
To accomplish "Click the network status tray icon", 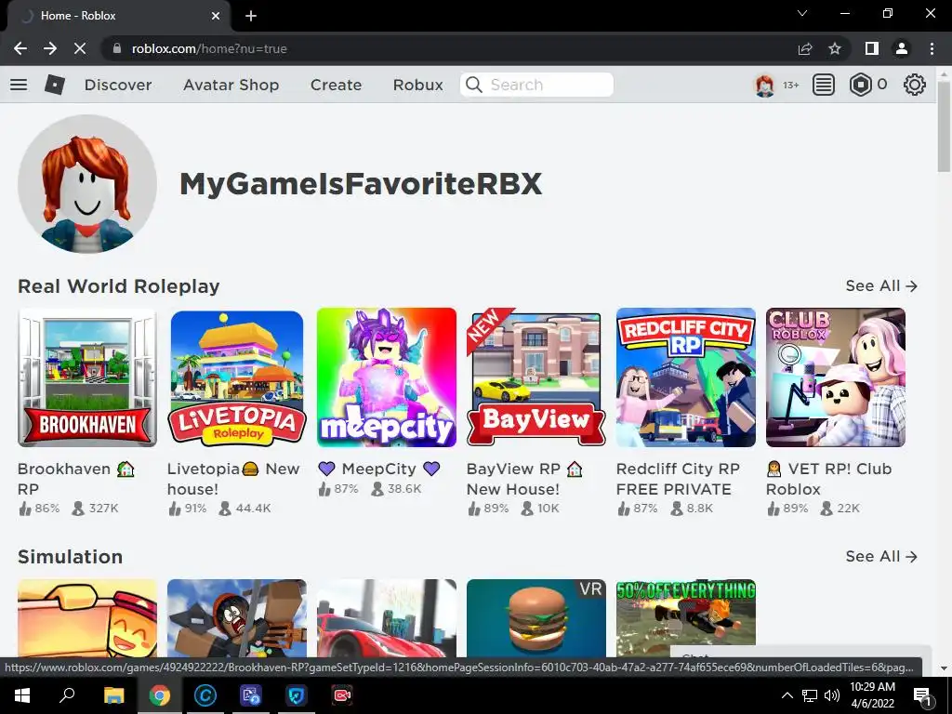I will [x=810, y=695].
